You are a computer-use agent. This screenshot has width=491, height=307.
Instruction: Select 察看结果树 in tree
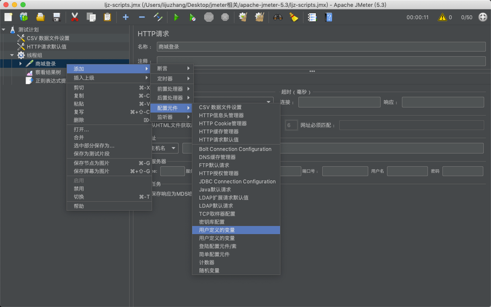48,72
